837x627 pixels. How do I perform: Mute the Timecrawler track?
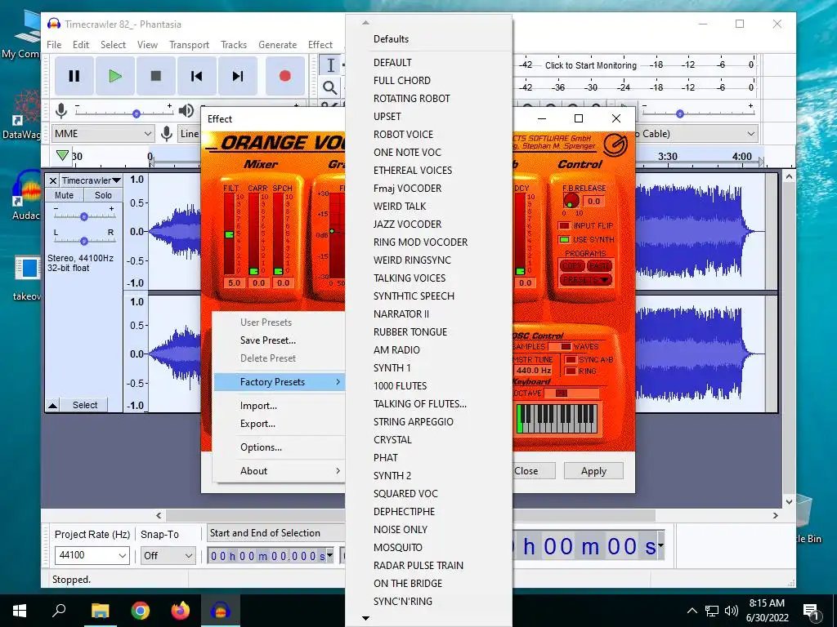tap(64, 195)
